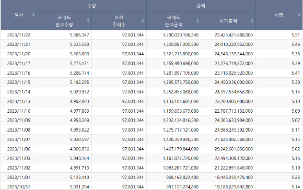This screenshot has height=190, width=303.
Task: Click the 일자 column header label
Action: [x=19, y=15]
